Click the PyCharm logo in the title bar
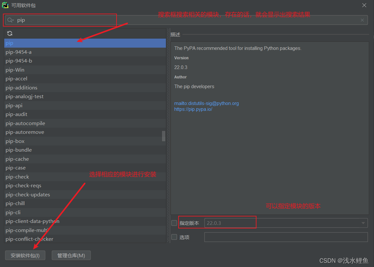 click(5, 5)
